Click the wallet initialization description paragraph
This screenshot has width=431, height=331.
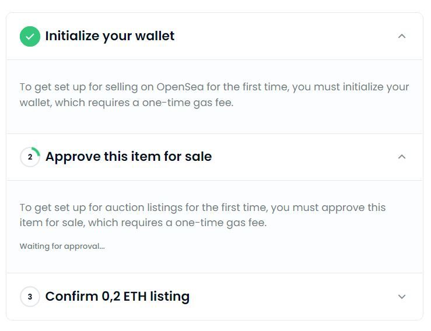point(214,94)
